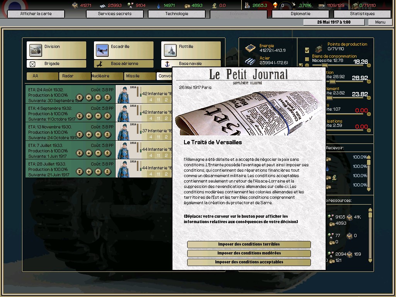Open the Afficher la carte view
This screenshot has height=297, width=396.
pos(36,14)
